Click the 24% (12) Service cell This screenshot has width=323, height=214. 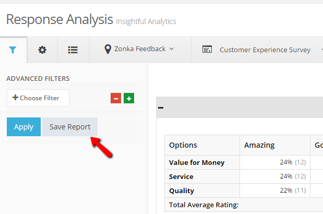tap(275, 176)
